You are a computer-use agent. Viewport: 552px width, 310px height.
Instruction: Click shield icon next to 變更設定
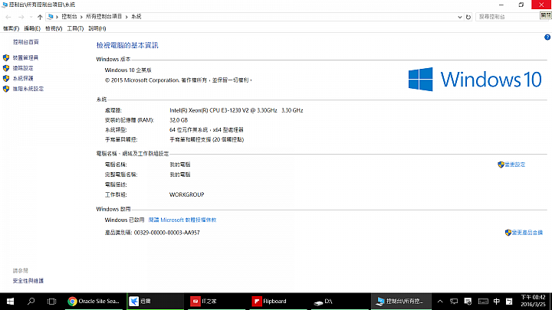[x=501, y=165]
